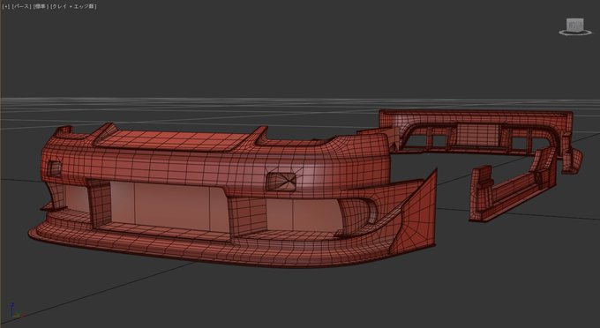Open the [+] general viewport menu
The width and height of the screenshot is (600, 328).
coord(6,6)
